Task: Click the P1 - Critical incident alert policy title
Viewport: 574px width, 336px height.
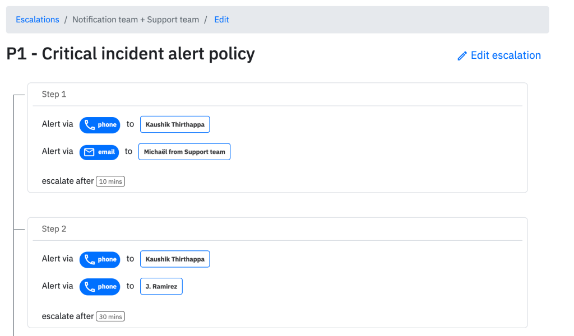Action: tap(131, 54)
